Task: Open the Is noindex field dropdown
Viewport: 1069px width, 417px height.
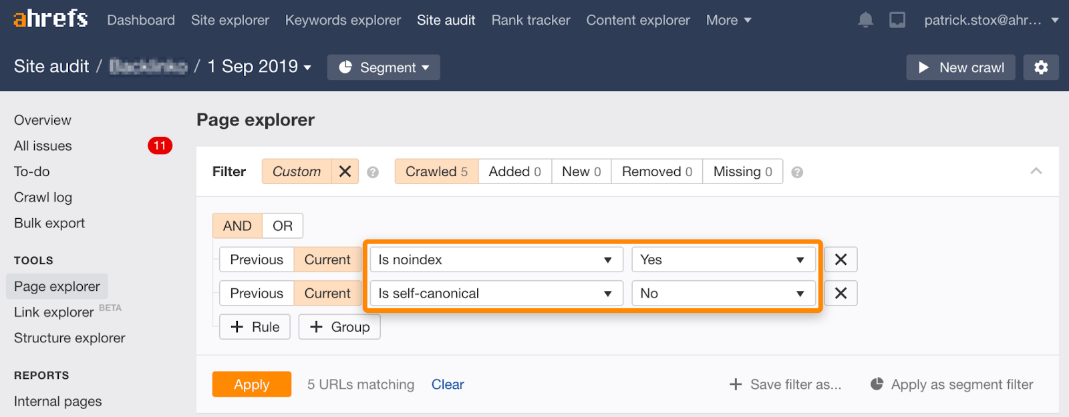Action: [x=496, y=260]
